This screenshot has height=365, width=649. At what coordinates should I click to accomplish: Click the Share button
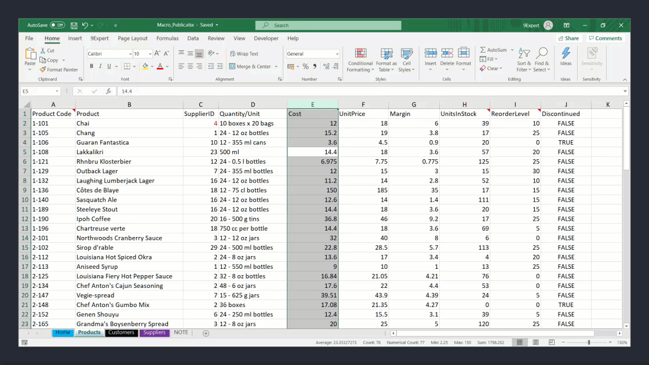coord(568,38)
